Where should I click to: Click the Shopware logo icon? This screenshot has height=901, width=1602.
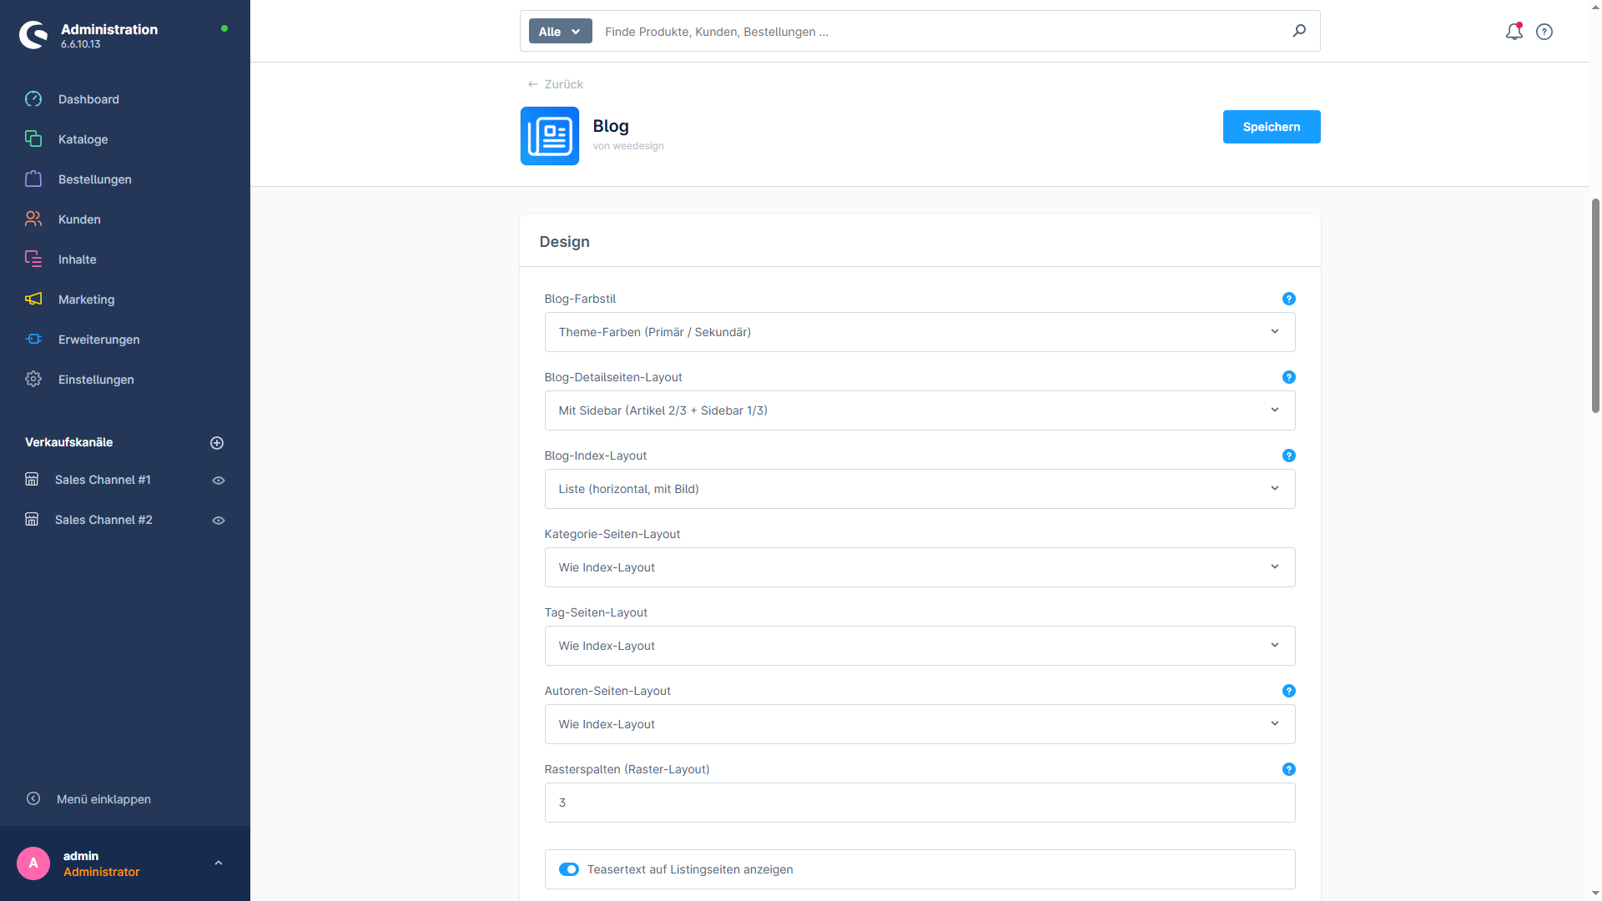pyautogui.click(x=33, y=35)
